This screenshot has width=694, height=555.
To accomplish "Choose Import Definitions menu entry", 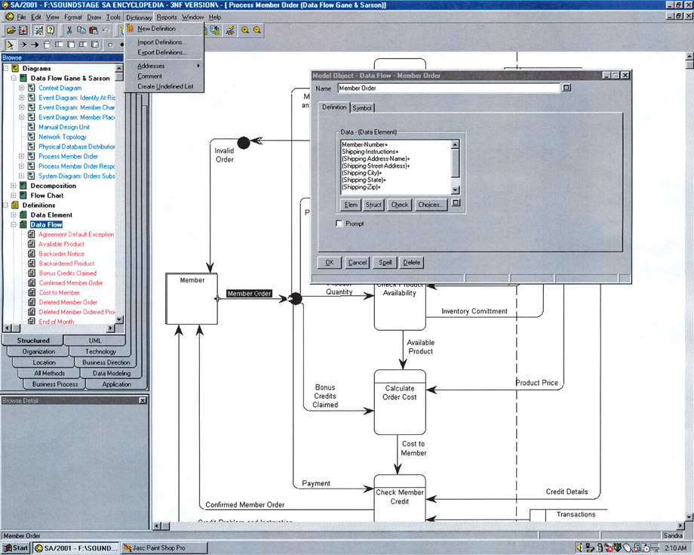I will coord(164,42).
